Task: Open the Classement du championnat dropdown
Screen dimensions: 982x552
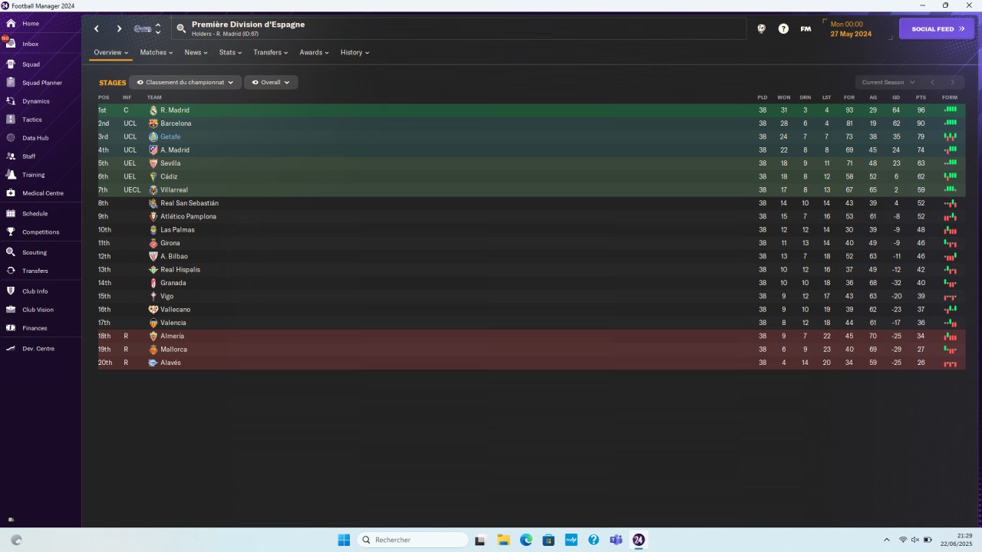Action: [186, 82]
